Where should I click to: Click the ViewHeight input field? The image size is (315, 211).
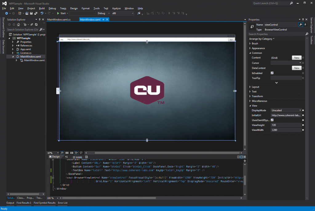286,125
